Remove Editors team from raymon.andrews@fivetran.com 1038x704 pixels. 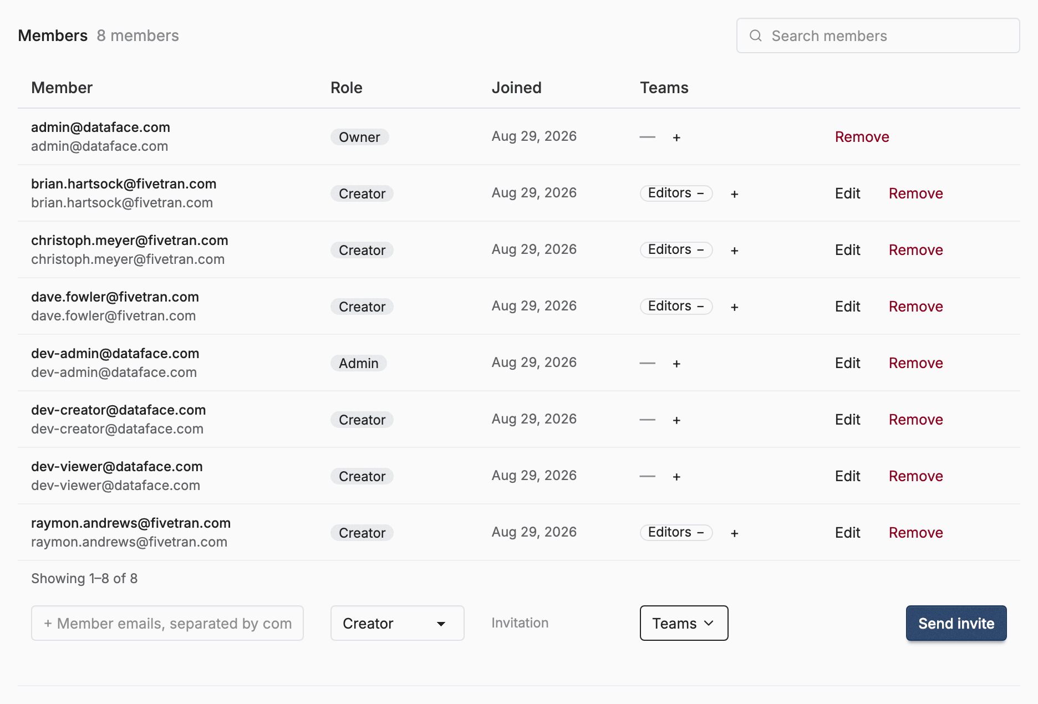click(700, 532)
